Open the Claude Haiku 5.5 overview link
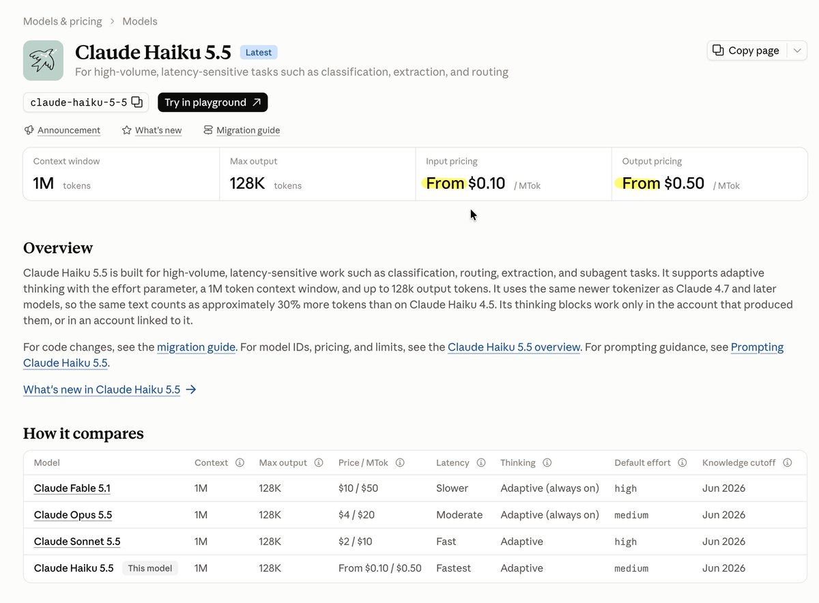This screenshot has width=819, height=603. pyautogui.click(x=514, y=347)
